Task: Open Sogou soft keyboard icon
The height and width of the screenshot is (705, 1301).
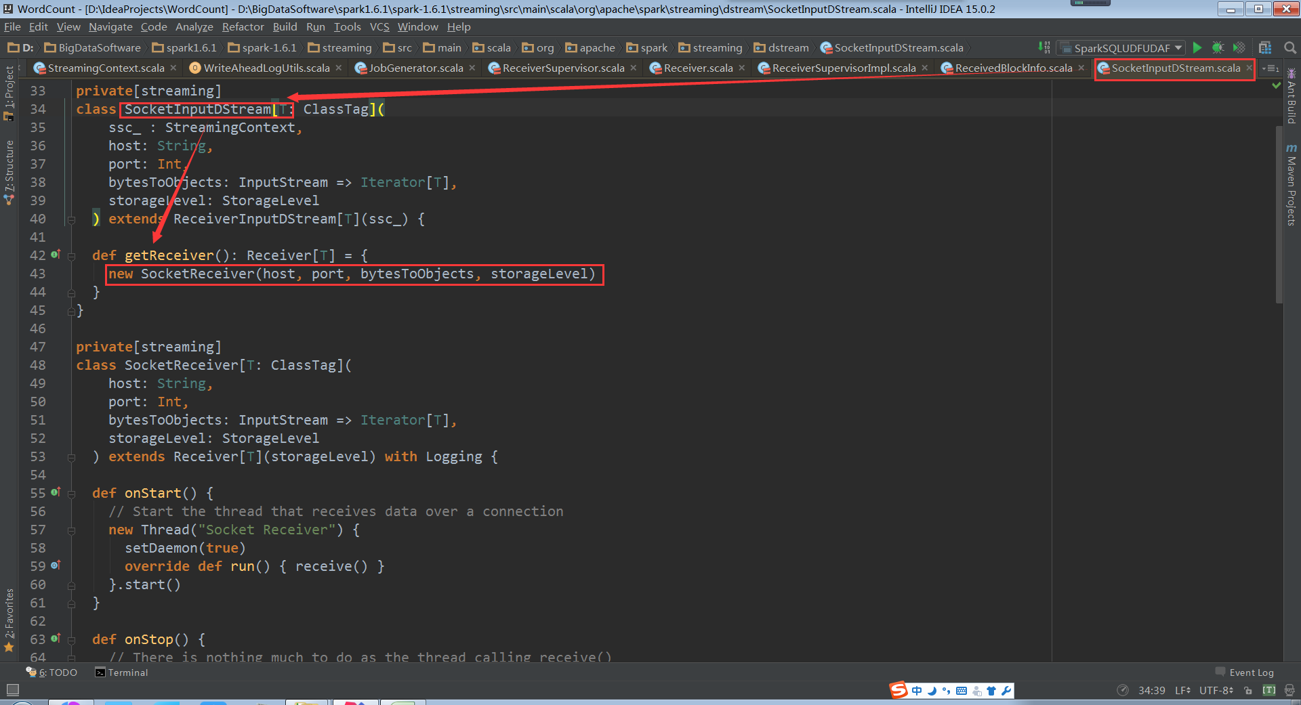Action: coord(962,691)
